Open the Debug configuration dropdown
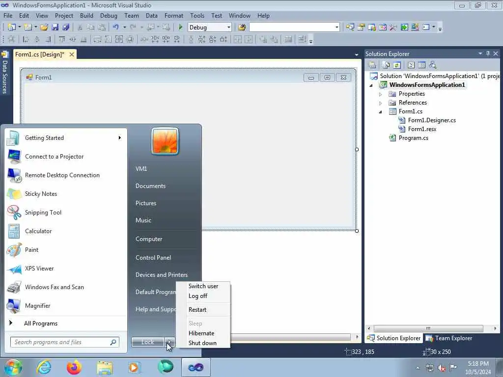This screenshot has height=377, width=503. pos(229,27)
